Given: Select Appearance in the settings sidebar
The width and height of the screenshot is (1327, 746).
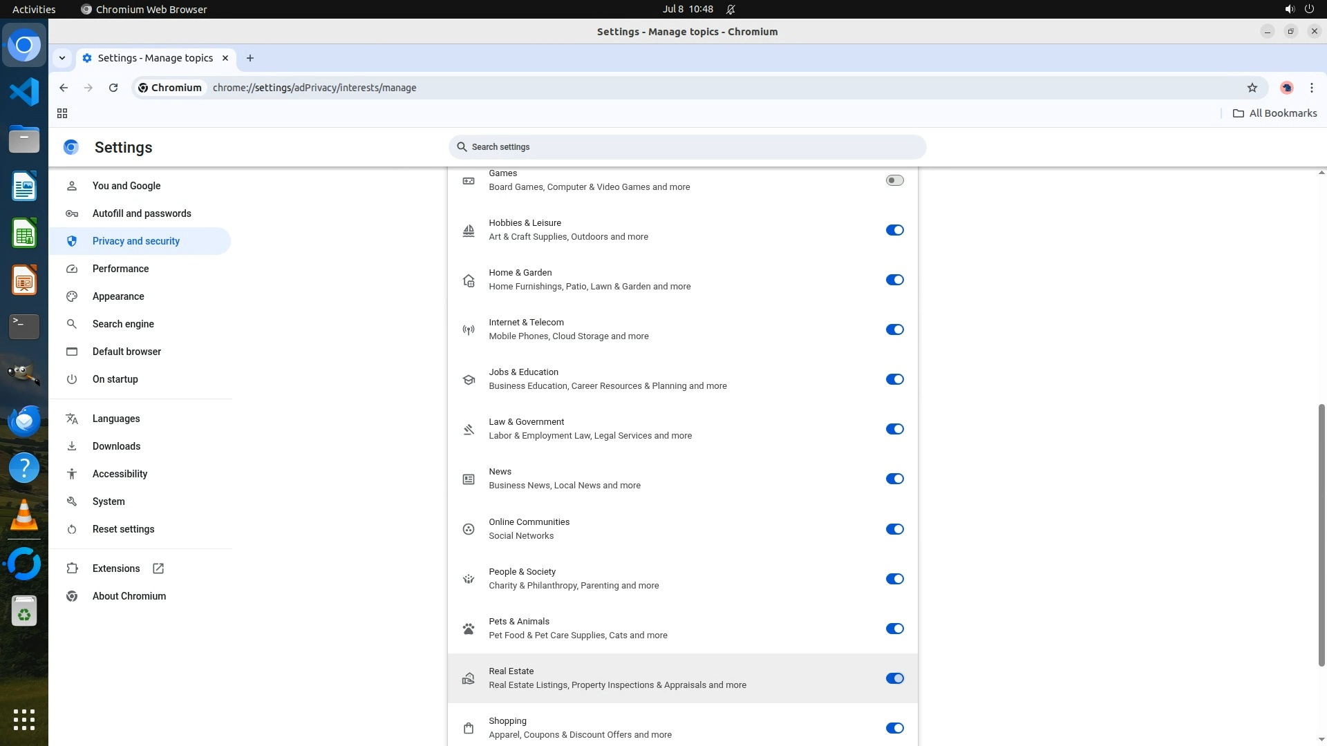Looking at the screenshot, I should (x=118, y=296).
